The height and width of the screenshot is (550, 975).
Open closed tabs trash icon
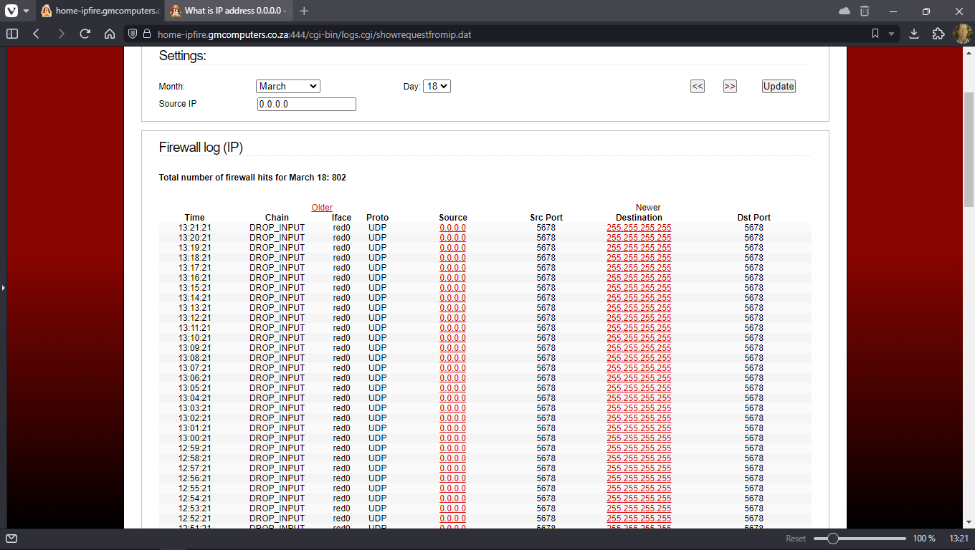[x=865, y=11]
